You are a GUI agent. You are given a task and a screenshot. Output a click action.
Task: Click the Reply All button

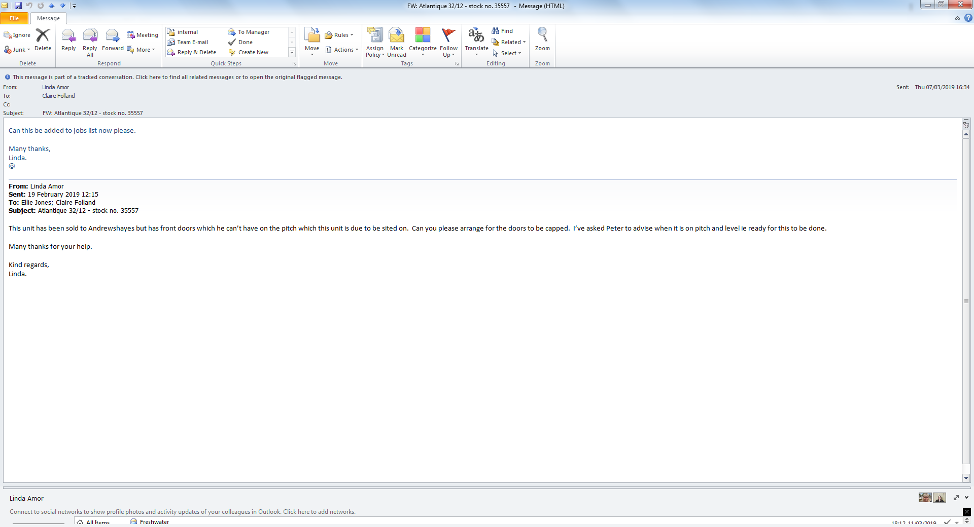point(90,43)
